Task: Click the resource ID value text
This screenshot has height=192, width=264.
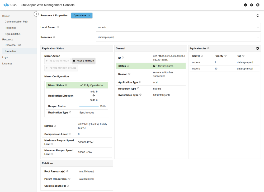Action: [169, 58]
